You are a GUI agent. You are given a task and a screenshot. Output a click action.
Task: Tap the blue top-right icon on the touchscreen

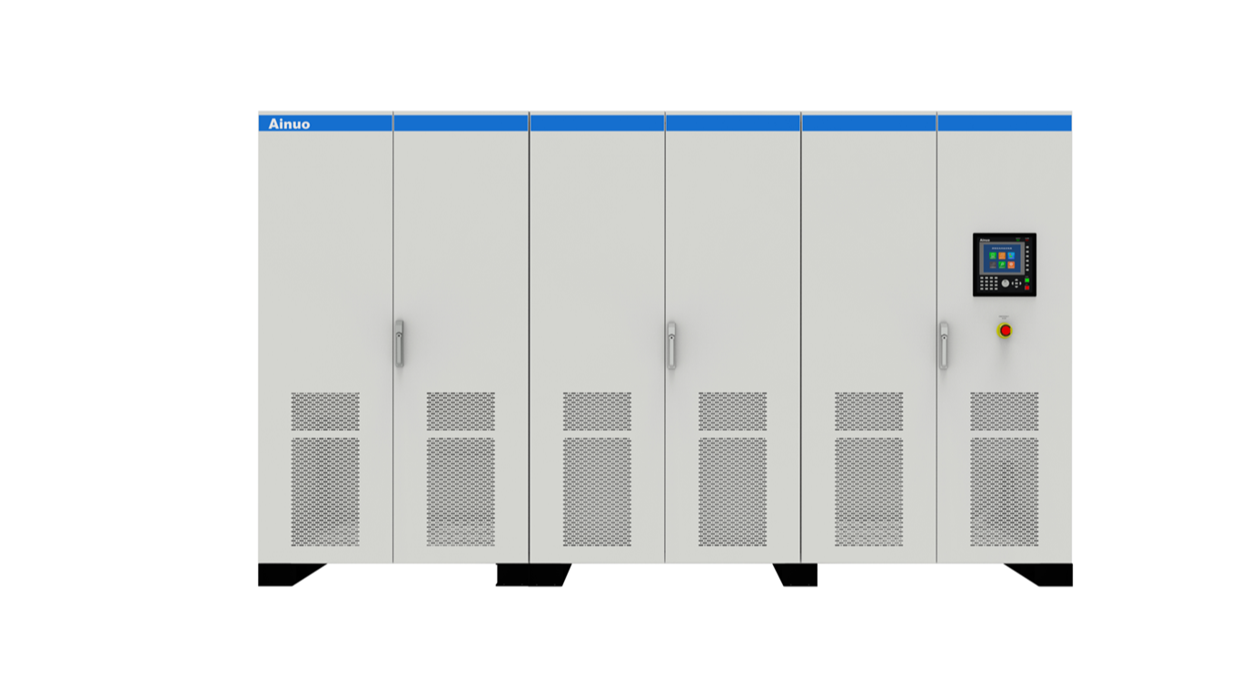click(1011, 255)
